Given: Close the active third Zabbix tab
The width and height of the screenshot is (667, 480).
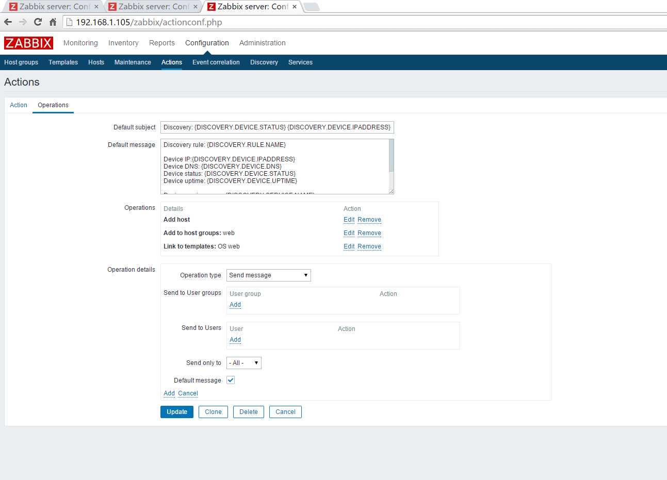Looking at the screenshot, I should (x=295, y=7).
